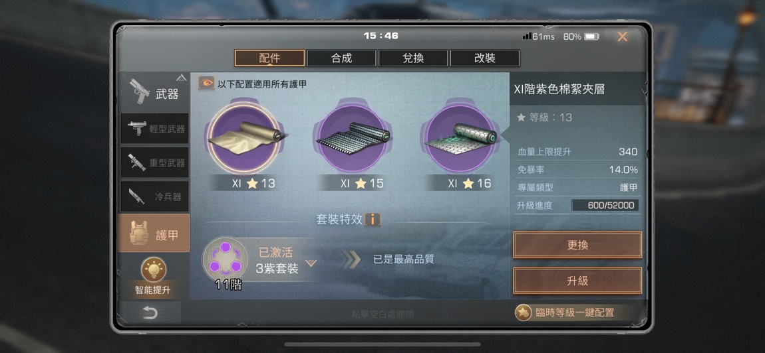The image size is (765, 353).
Task: Tap the lightbulb smart upgrade icon
Action: tap(153, 269)
